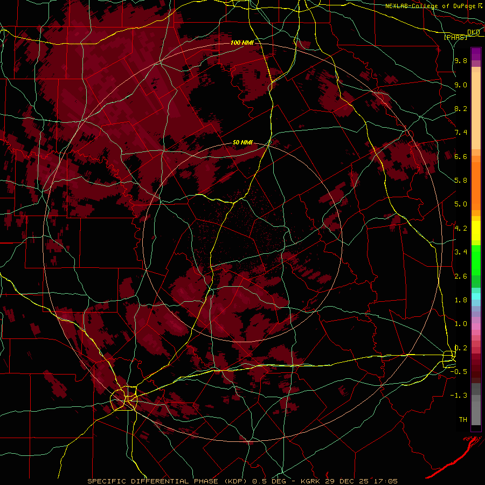Click the light peach segment of the color bar

(x=476, y=112)
